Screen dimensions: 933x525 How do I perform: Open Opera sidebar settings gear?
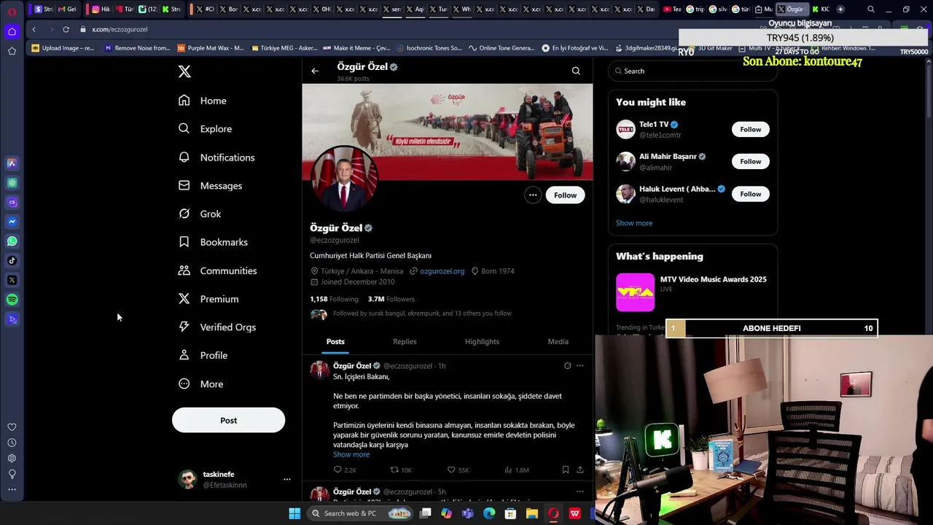coord(12,459)
